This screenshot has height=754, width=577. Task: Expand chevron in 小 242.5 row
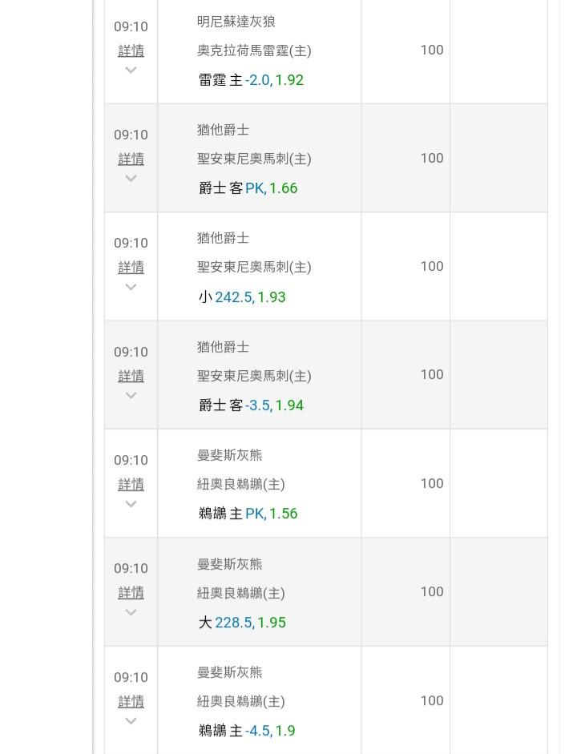131,287
